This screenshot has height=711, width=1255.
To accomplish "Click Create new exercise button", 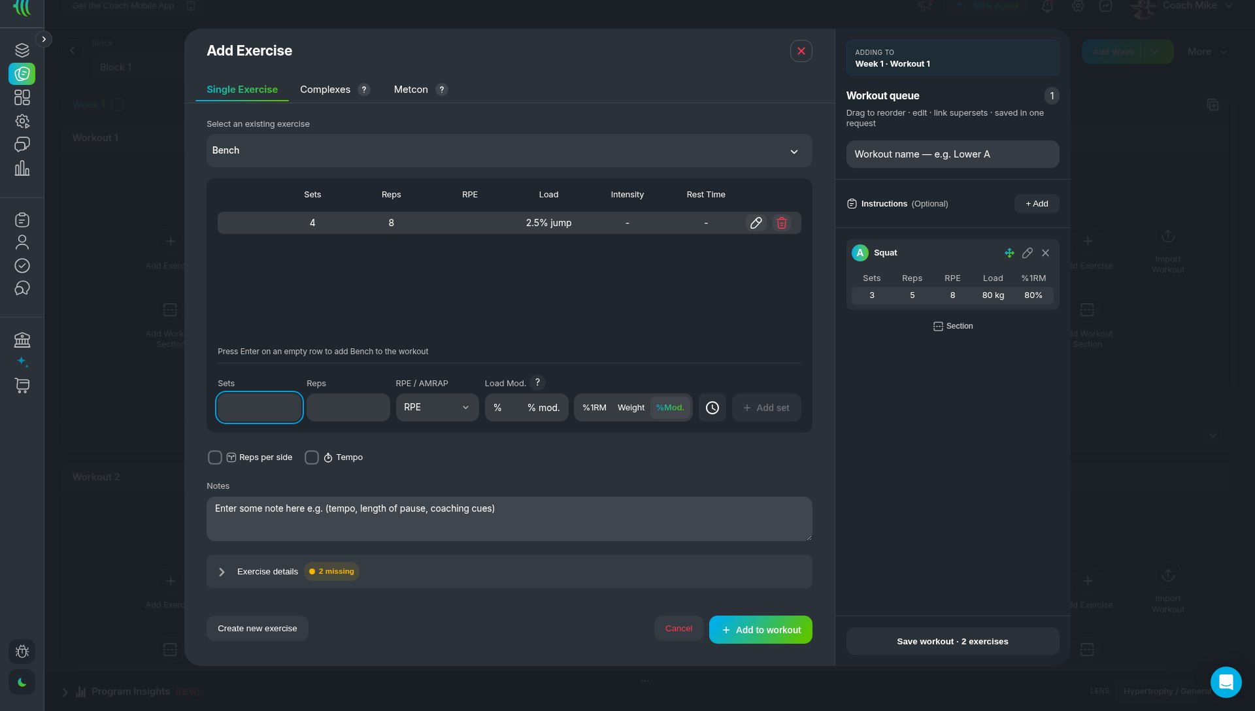I will coord(257,629).
